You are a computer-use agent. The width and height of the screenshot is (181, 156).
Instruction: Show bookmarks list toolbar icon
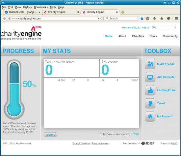tap(148, 18)
